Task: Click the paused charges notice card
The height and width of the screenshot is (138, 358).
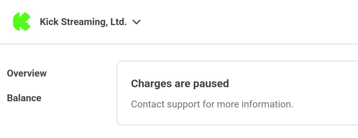Action: [x=237, y=93]
